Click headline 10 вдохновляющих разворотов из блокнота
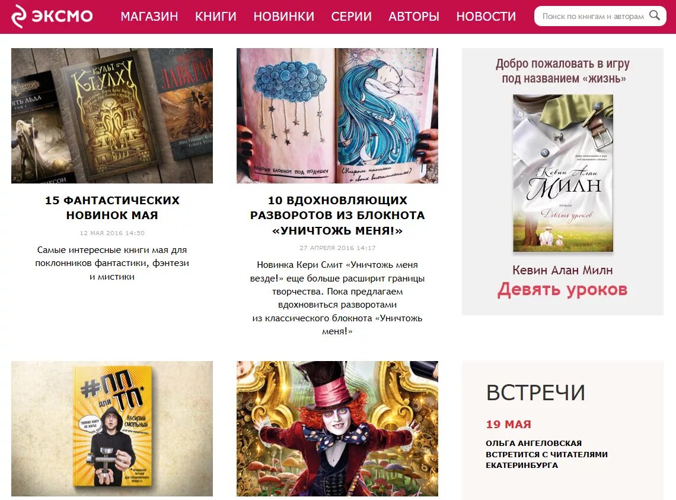The image size is (676, 500). (337, 215)
